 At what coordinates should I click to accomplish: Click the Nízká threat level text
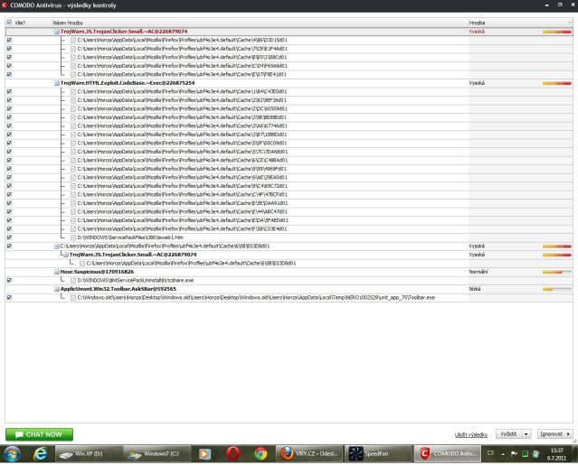475,289
